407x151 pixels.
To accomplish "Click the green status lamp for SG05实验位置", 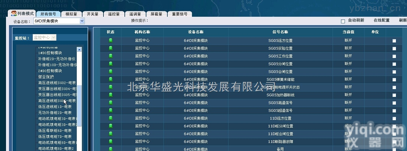I will [111, 48].
